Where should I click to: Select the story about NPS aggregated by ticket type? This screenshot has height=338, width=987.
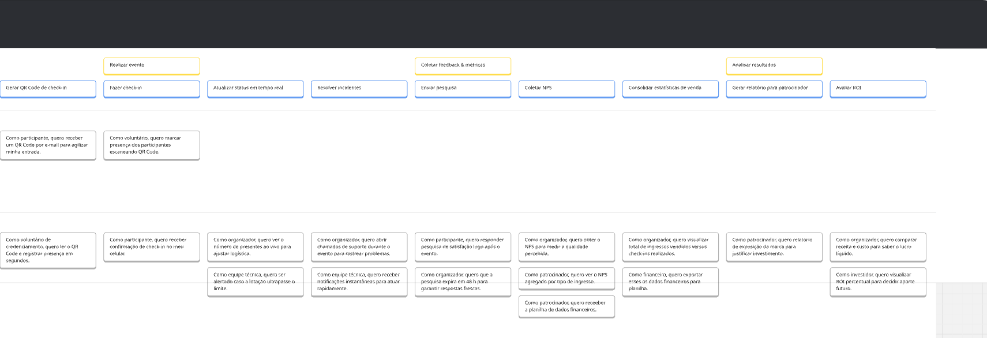click(566, 278)
